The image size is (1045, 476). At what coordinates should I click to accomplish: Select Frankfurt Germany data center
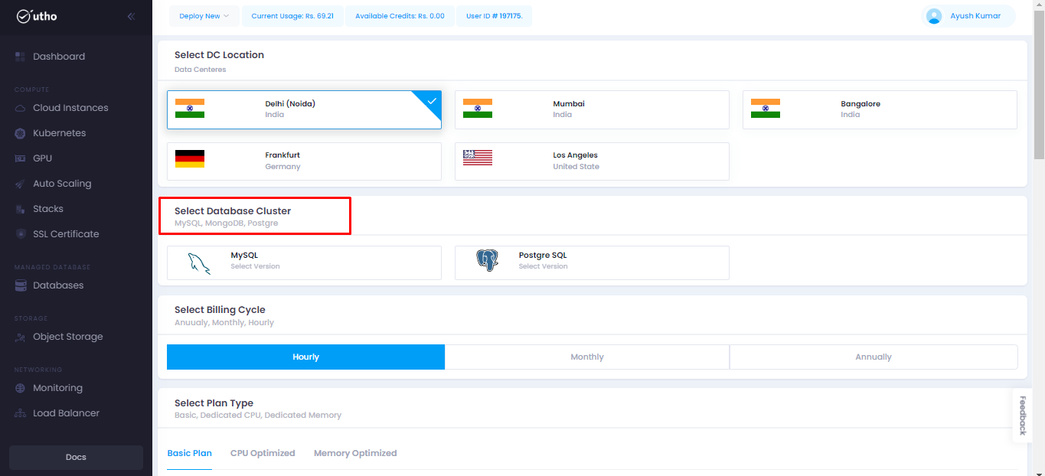304,161
